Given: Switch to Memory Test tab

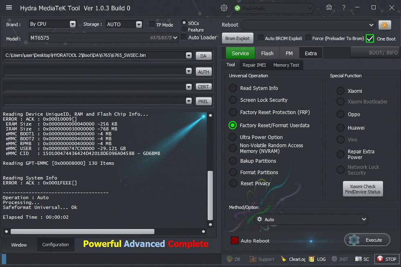Looking at the screenshot, I should pos(286,65).
